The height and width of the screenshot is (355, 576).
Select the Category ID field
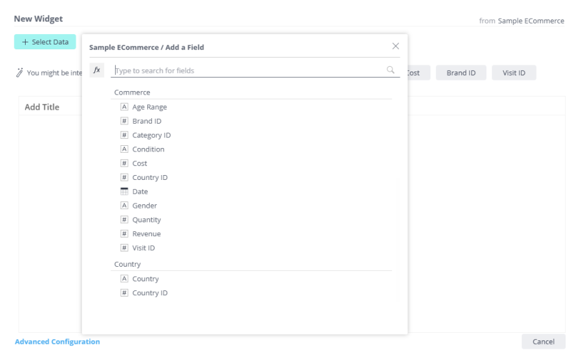click(x=151, y=135)
